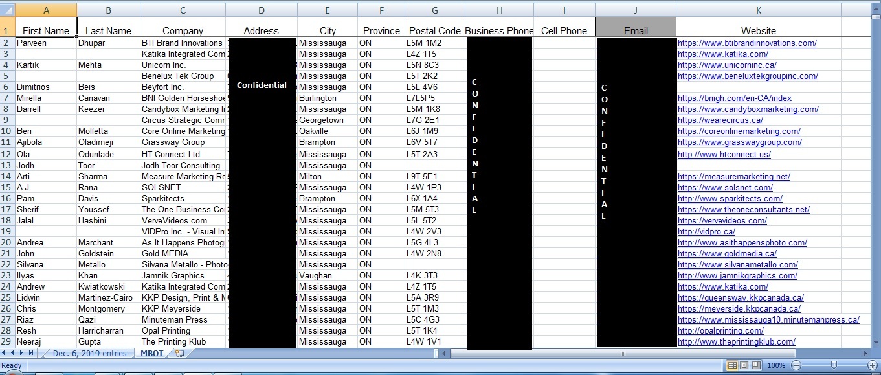Viewport: 881px width, 375px height.
Task: Select Burlington city cell
Action: point(328,98)
